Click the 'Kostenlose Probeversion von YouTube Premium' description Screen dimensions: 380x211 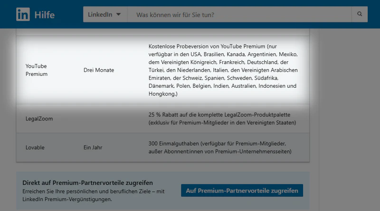pos(223,70)
